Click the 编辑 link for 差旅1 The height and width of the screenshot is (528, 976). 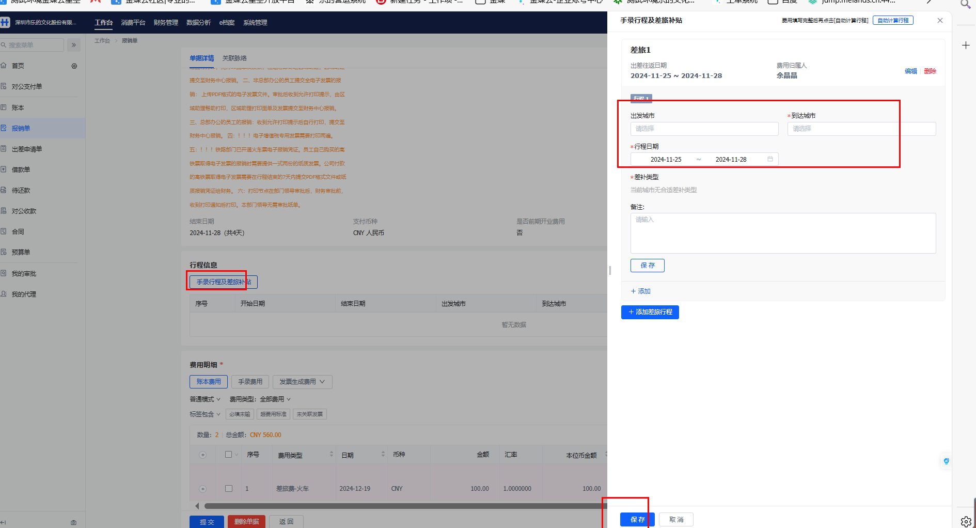point(911,71)
